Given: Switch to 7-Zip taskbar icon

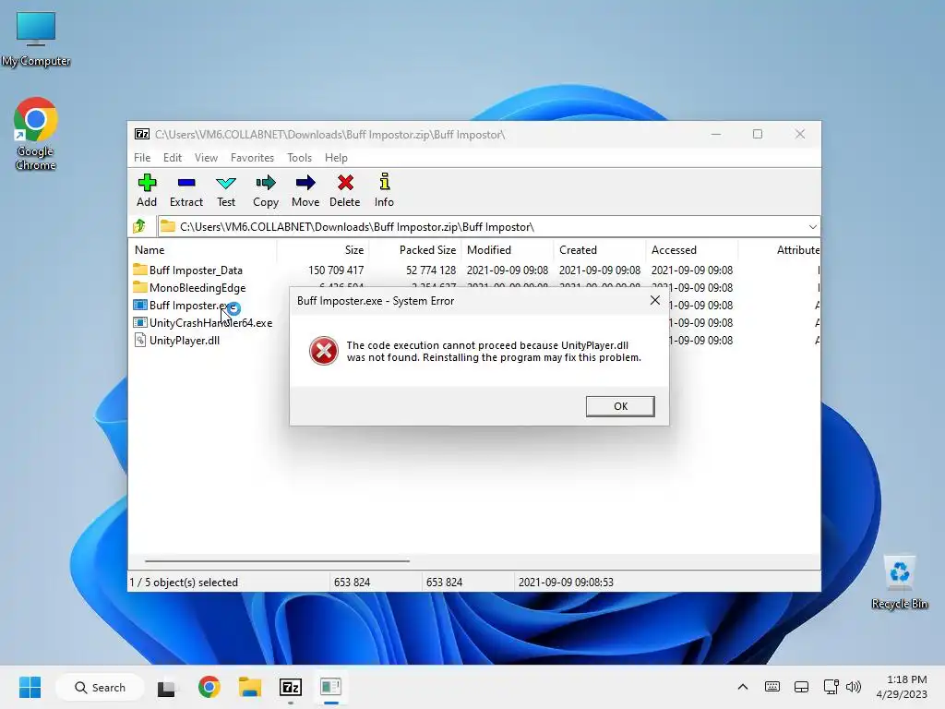Looking at the screenshot, I should 291,687.
